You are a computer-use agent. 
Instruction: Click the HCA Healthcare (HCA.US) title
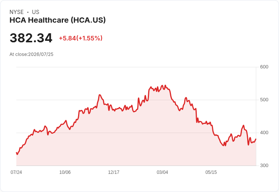(58, 20)
